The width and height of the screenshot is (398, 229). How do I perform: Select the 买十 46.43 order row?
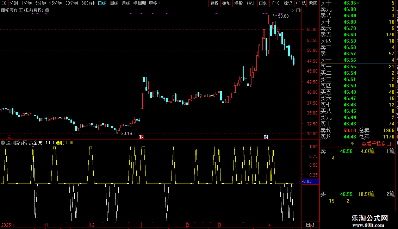[x=357, y=124]
